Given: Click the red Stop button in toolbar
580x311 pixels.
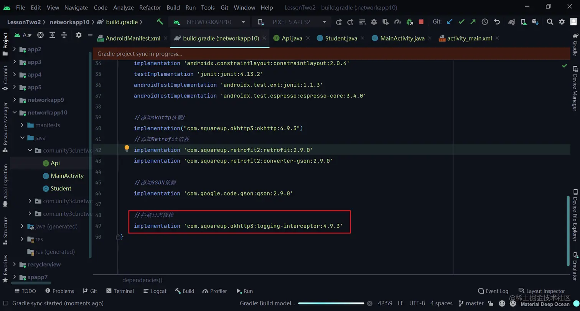Looking at the screenshot, I should coord(421,22).
